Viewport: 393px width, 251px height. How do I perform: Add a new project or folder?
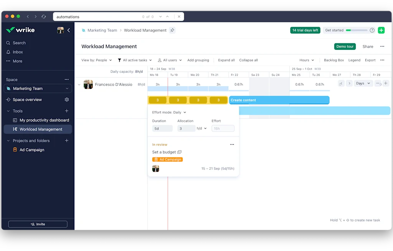(x=67, y=140)
